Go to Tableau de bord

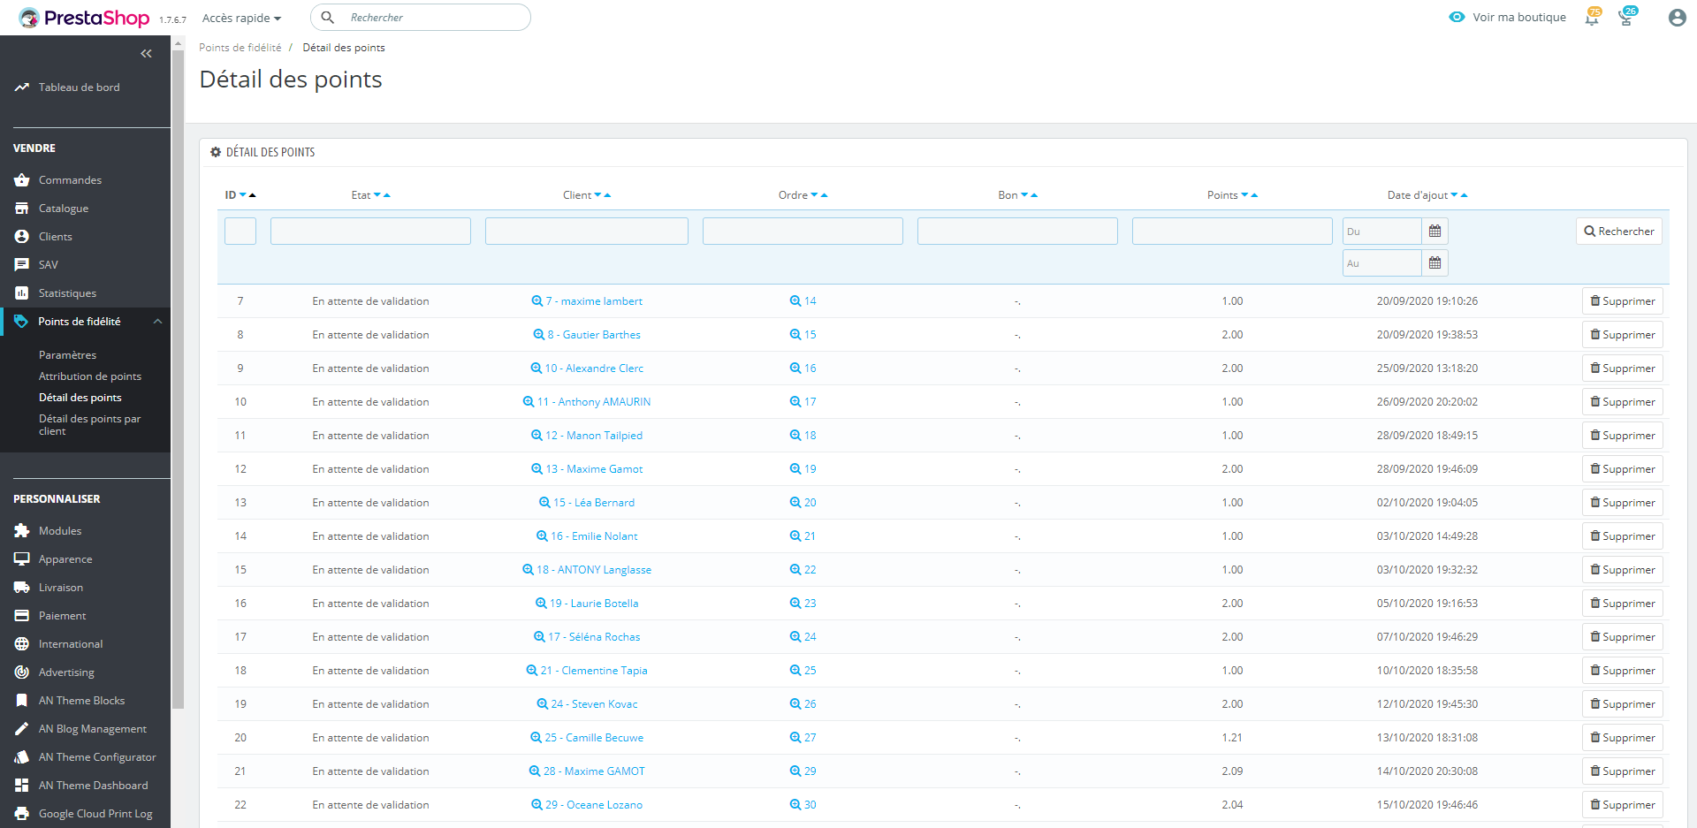[x=80, y=87]
